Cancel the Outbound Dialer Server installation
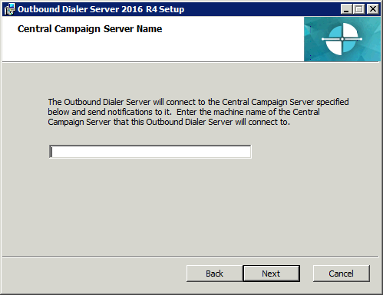Image resolution: width=383 pixels, height=295 pixels. pyautogui.click(x=341, y=274)
